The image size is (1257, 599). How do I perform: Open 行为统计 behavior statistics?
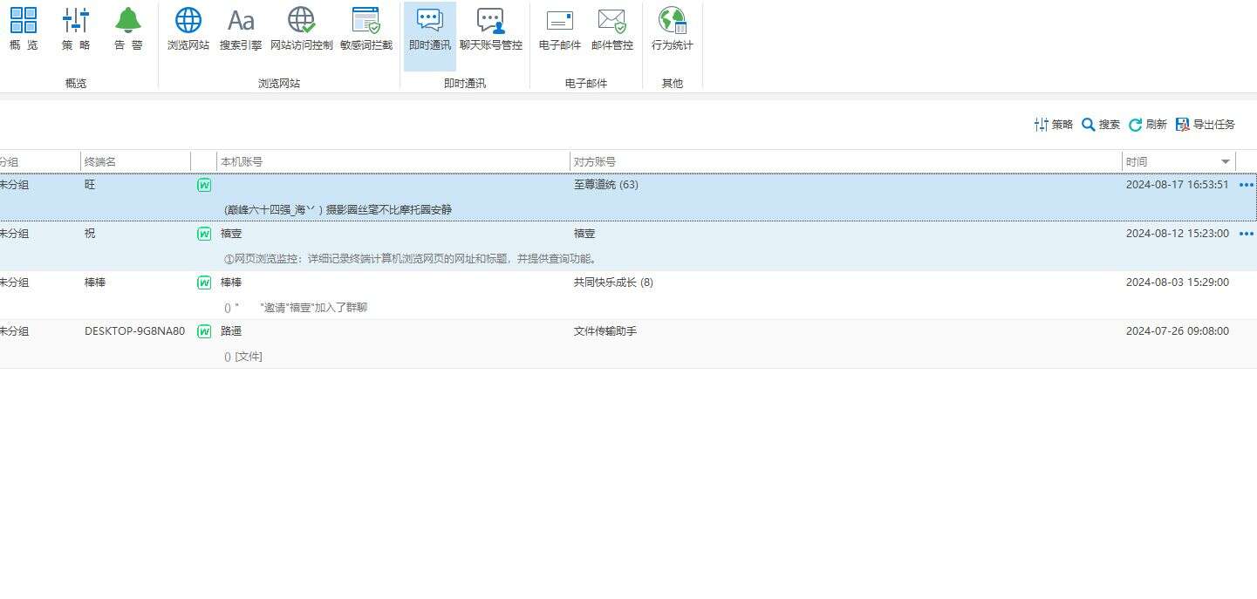click(x=673, y=29)
